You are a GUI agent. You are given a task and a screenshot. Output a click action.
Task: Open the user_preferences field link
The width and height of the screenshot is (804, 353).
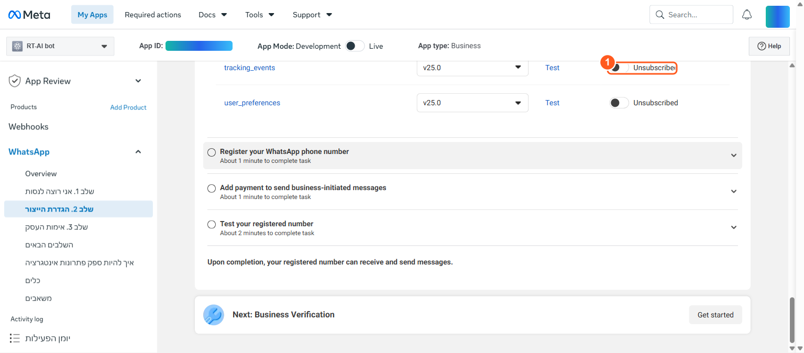coord(252,103)
